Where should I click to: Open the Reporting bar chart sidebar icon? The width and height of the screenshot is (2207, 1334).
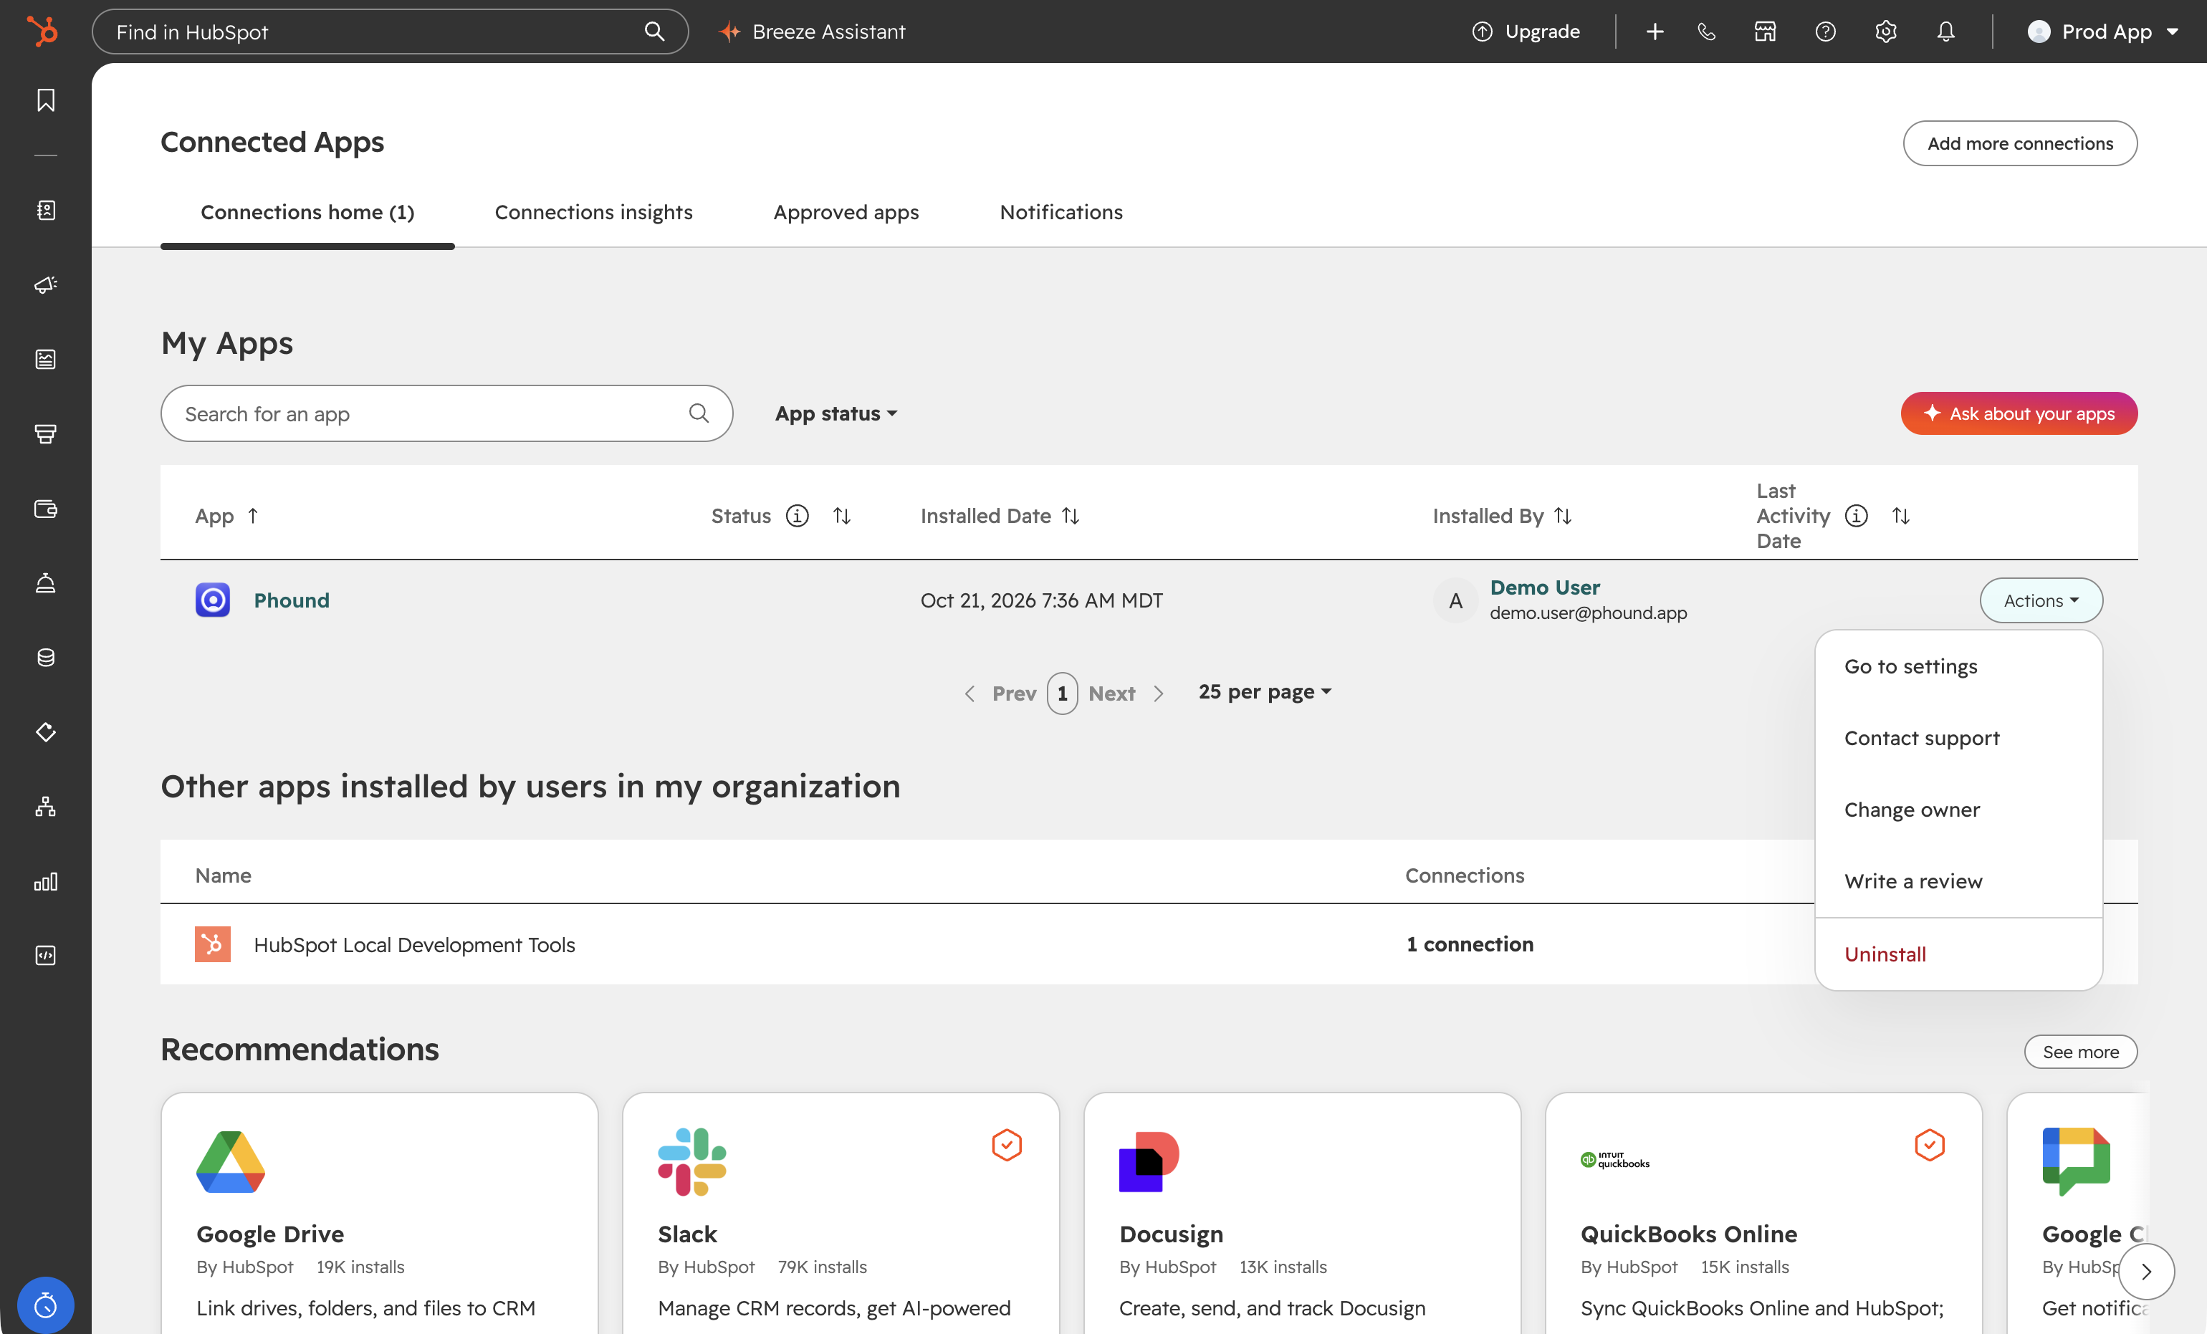pos(46,881)
